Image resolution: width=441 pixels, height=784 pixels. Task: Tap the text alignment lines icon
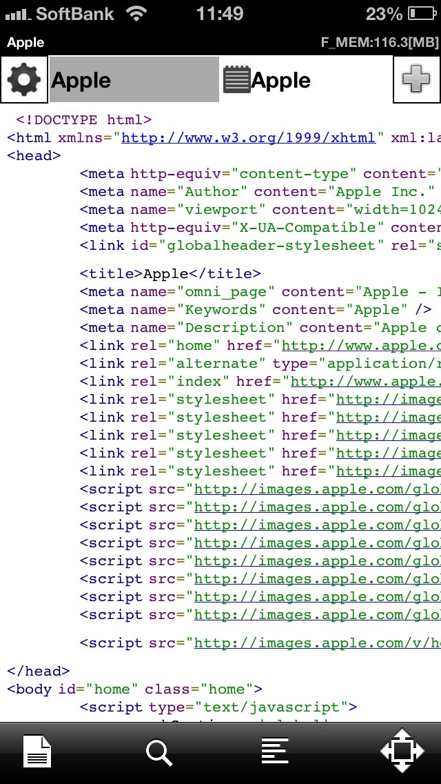tap(275, 750)
